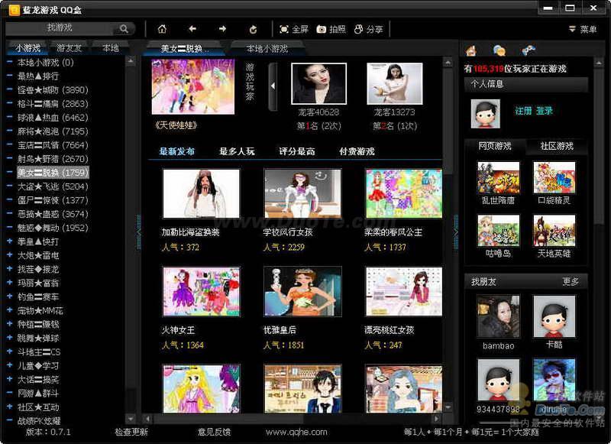Switch to 社区游戏 tab
The image size is (611, 444).
557,146
